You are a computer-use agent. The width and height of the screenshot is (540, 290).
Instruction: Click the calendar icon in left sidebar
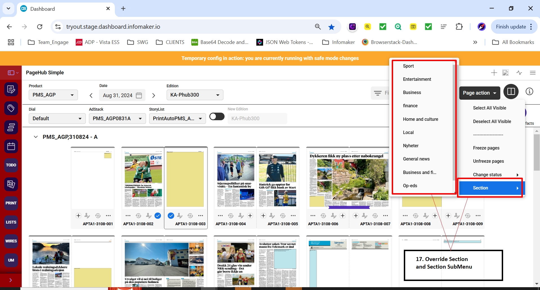(x=11, y=146)
